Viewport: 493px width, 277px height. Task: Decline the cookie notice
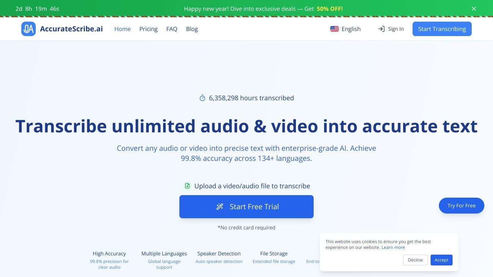point(415,260)
